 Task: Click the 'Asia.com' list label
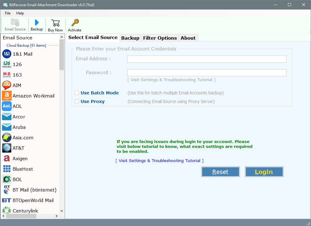point(23,137)
